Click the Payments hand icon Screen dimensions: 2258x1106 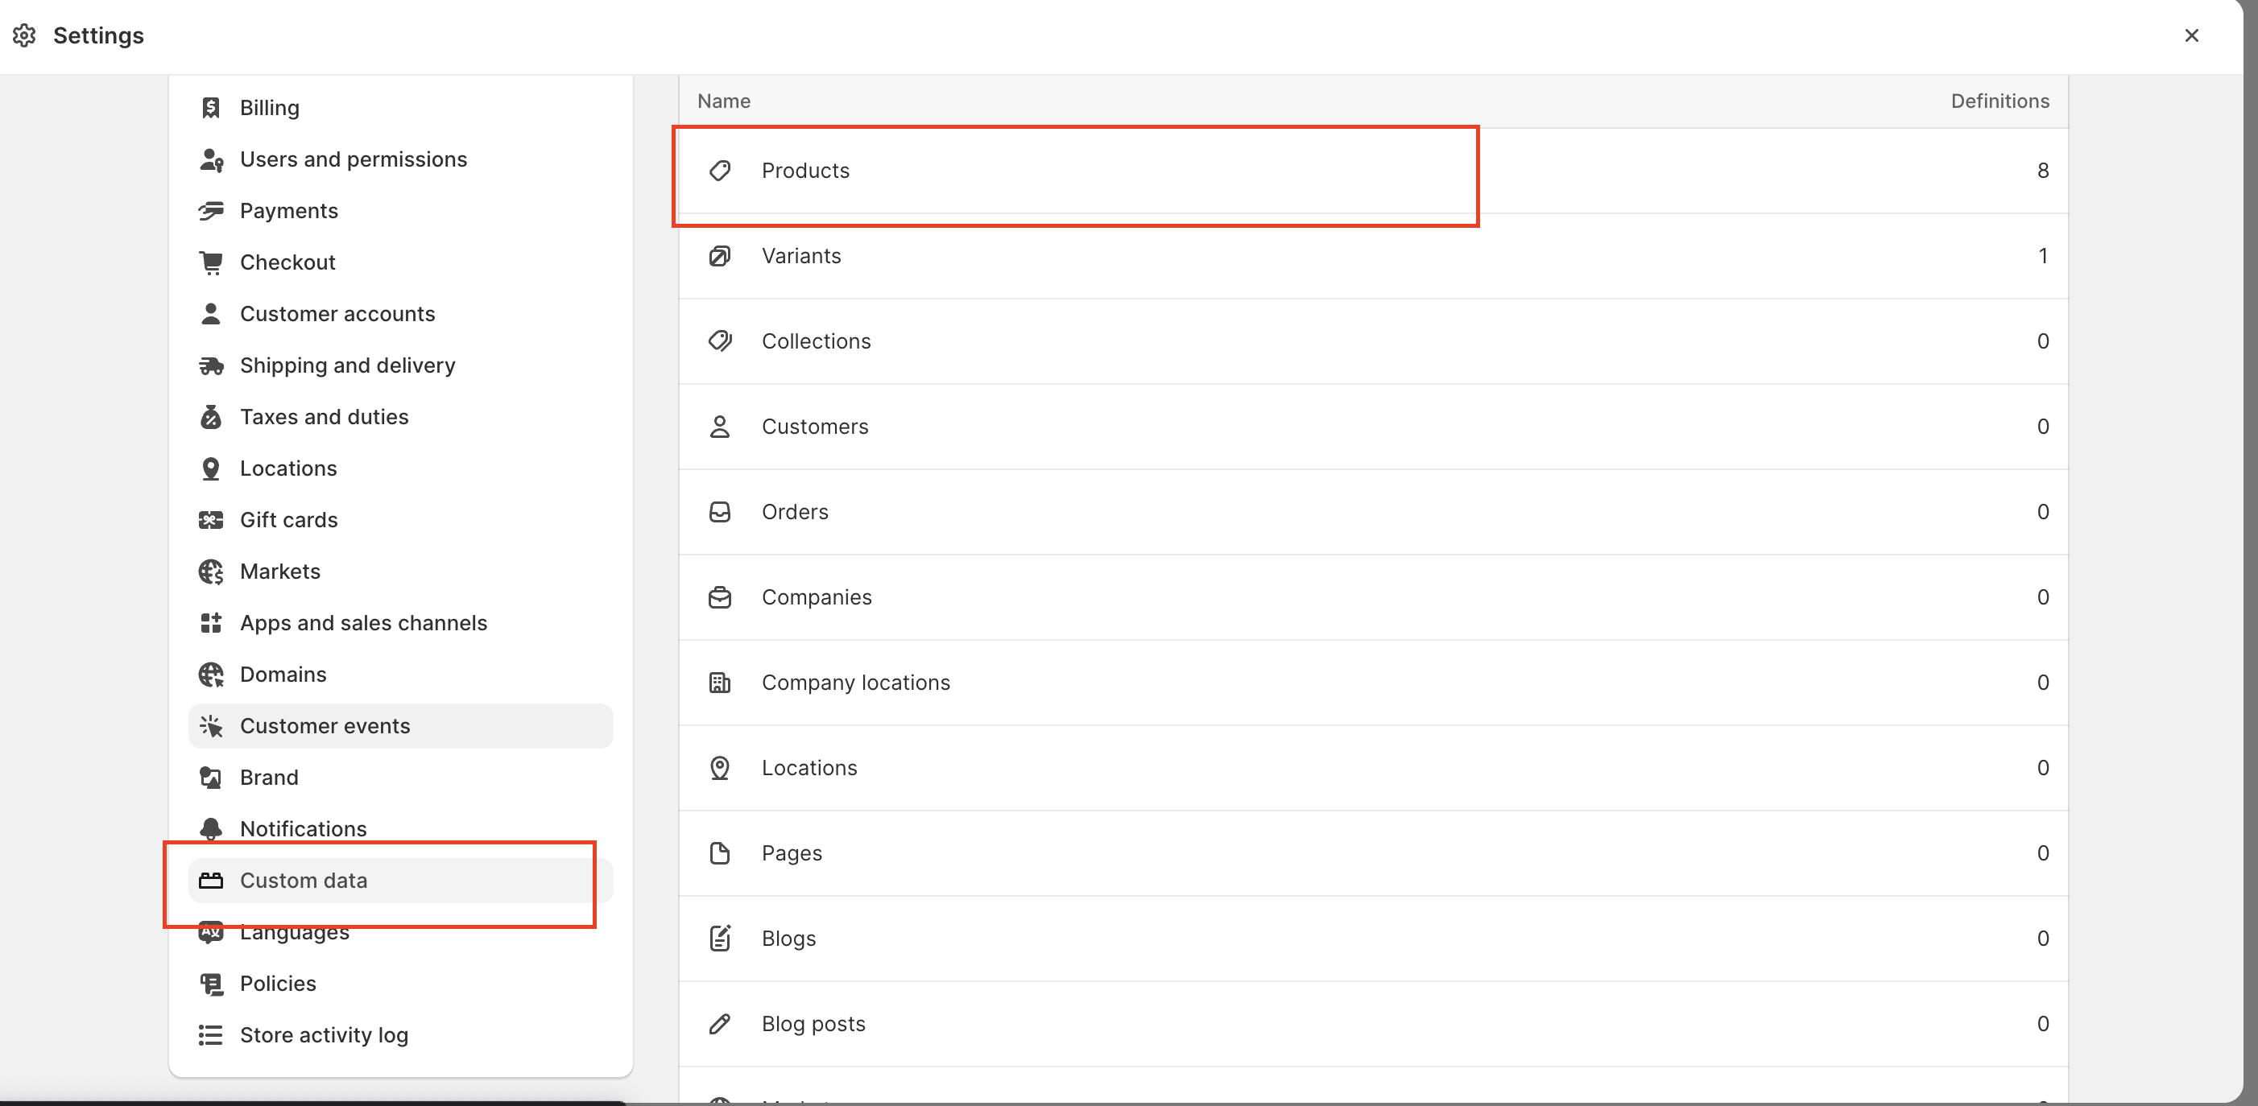[210, 211]
